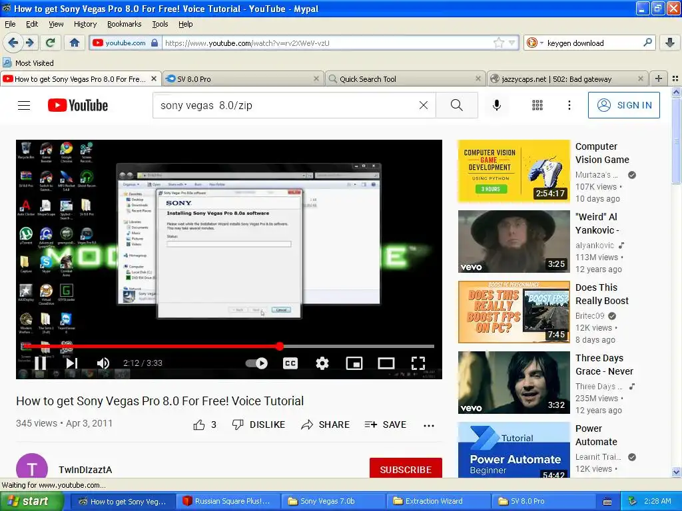Switch to Extraction Wizard taskbar window
This screenshot has width=682, height=511.
437,501
